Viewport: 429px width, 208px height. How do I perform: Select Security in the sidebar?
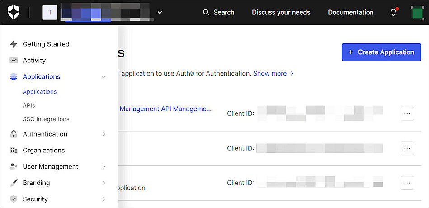(35, 199)
